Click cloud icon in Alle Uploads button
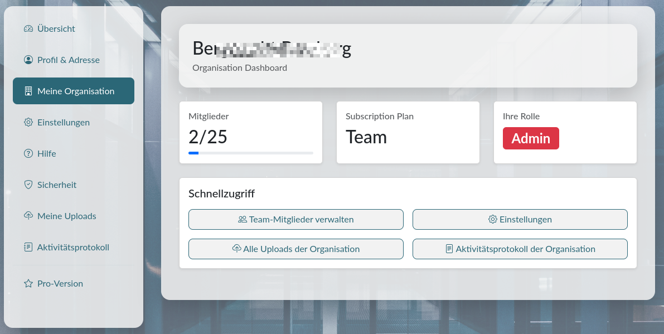Viewport: 664px width, 334px height. pos(237,249)
